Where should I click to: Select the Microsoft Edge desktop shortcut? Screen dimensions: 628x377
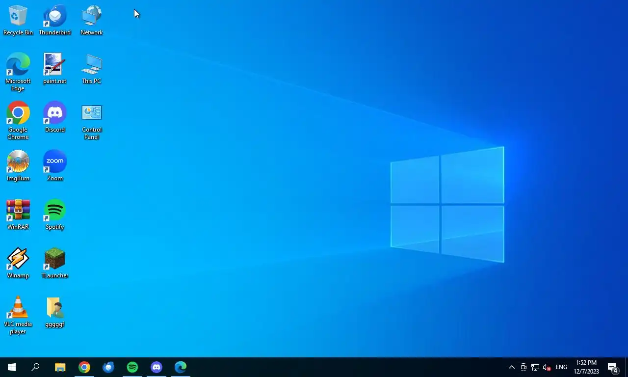pyautogui.click(x=18, y=72)
